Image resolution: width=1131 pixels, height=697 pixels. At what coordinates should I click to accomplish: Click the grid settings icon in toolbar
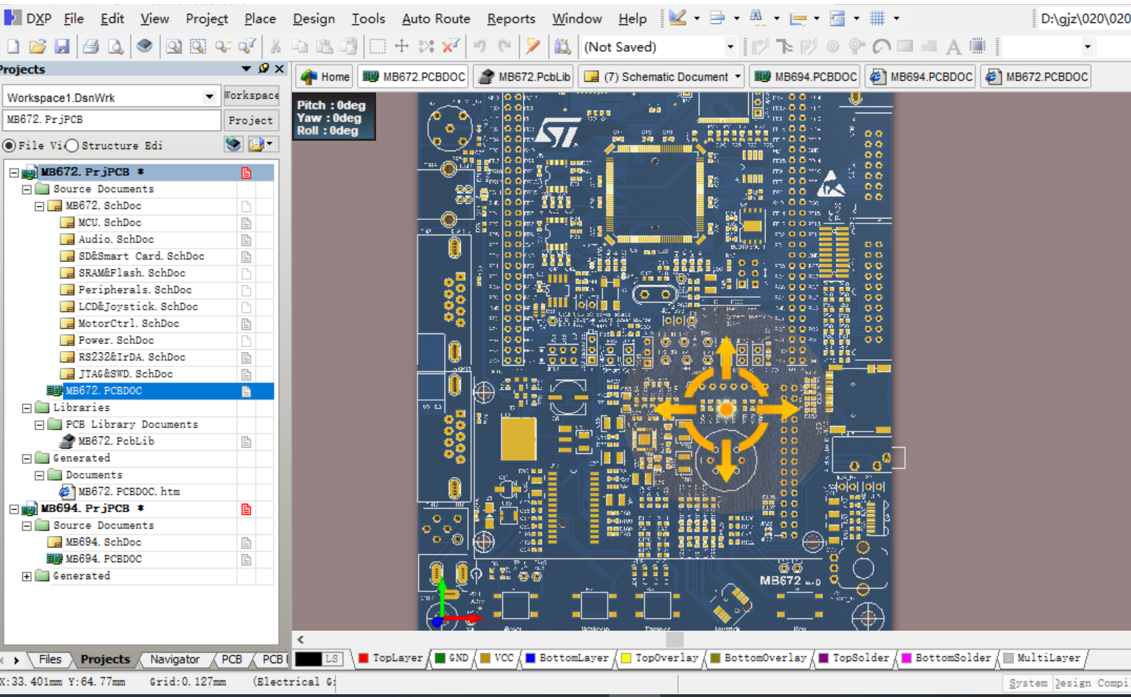[877, 19]
